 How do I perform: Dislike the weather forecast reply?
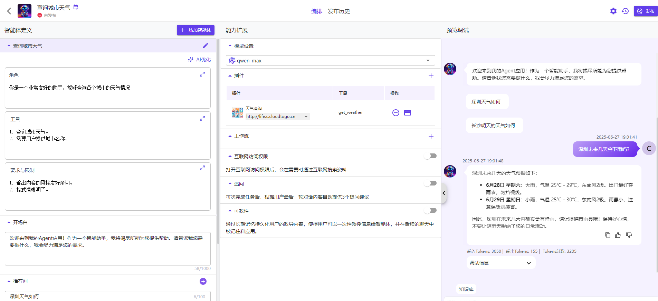pos(629,235)
